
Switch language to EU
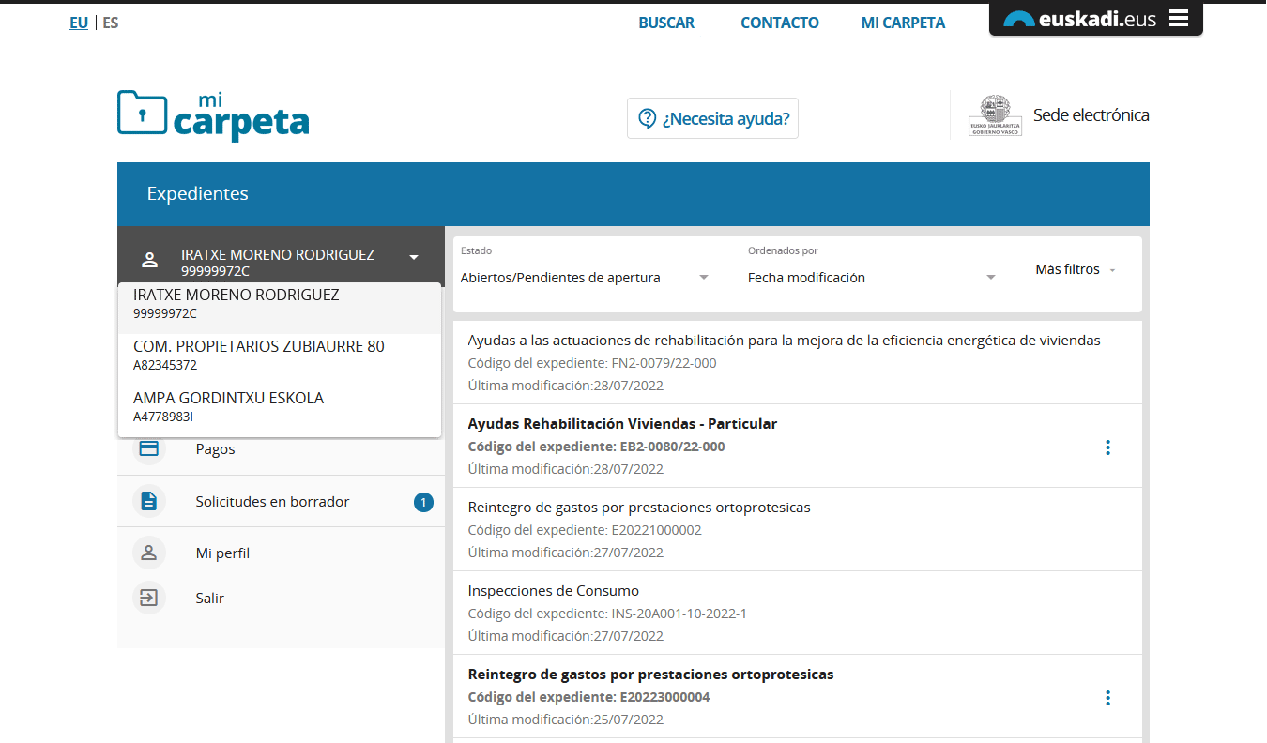click(79, 23)
